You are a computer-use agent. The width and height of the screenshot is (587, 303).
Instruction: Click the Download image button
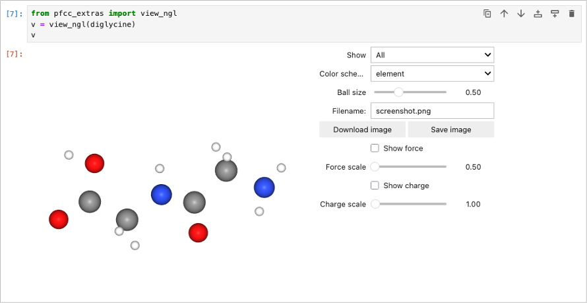[x=362, y=129]
